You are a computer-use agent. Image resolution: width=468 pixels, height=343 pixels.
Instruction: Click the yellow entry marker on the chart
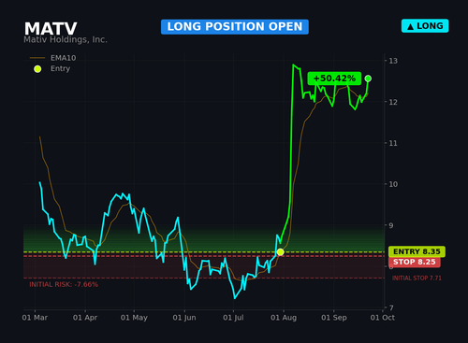[x=280, y=251]
